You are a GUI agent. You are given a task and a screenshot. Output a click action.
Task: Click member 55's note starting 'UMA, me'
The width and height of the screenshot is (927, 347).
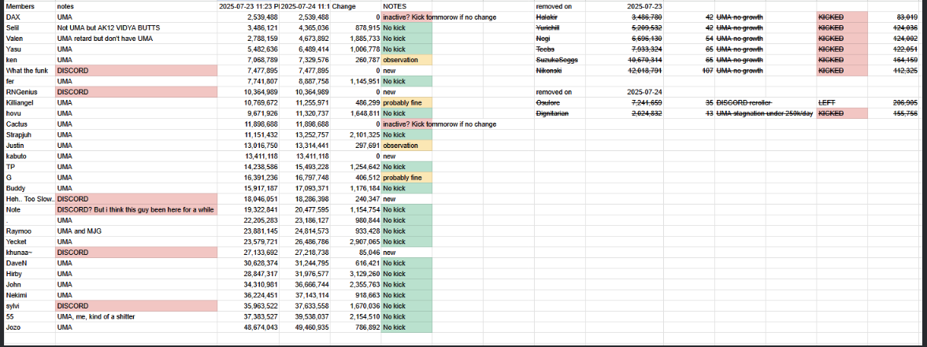[x=136, y=316]
